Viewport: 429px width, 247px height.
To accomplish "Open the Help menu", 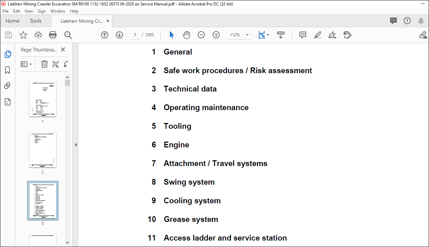I will [x=74, y=11].
